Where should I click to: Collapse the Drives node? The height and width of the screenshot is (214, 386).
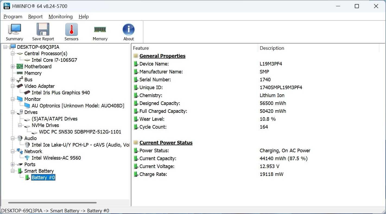[x=12, y=112]
